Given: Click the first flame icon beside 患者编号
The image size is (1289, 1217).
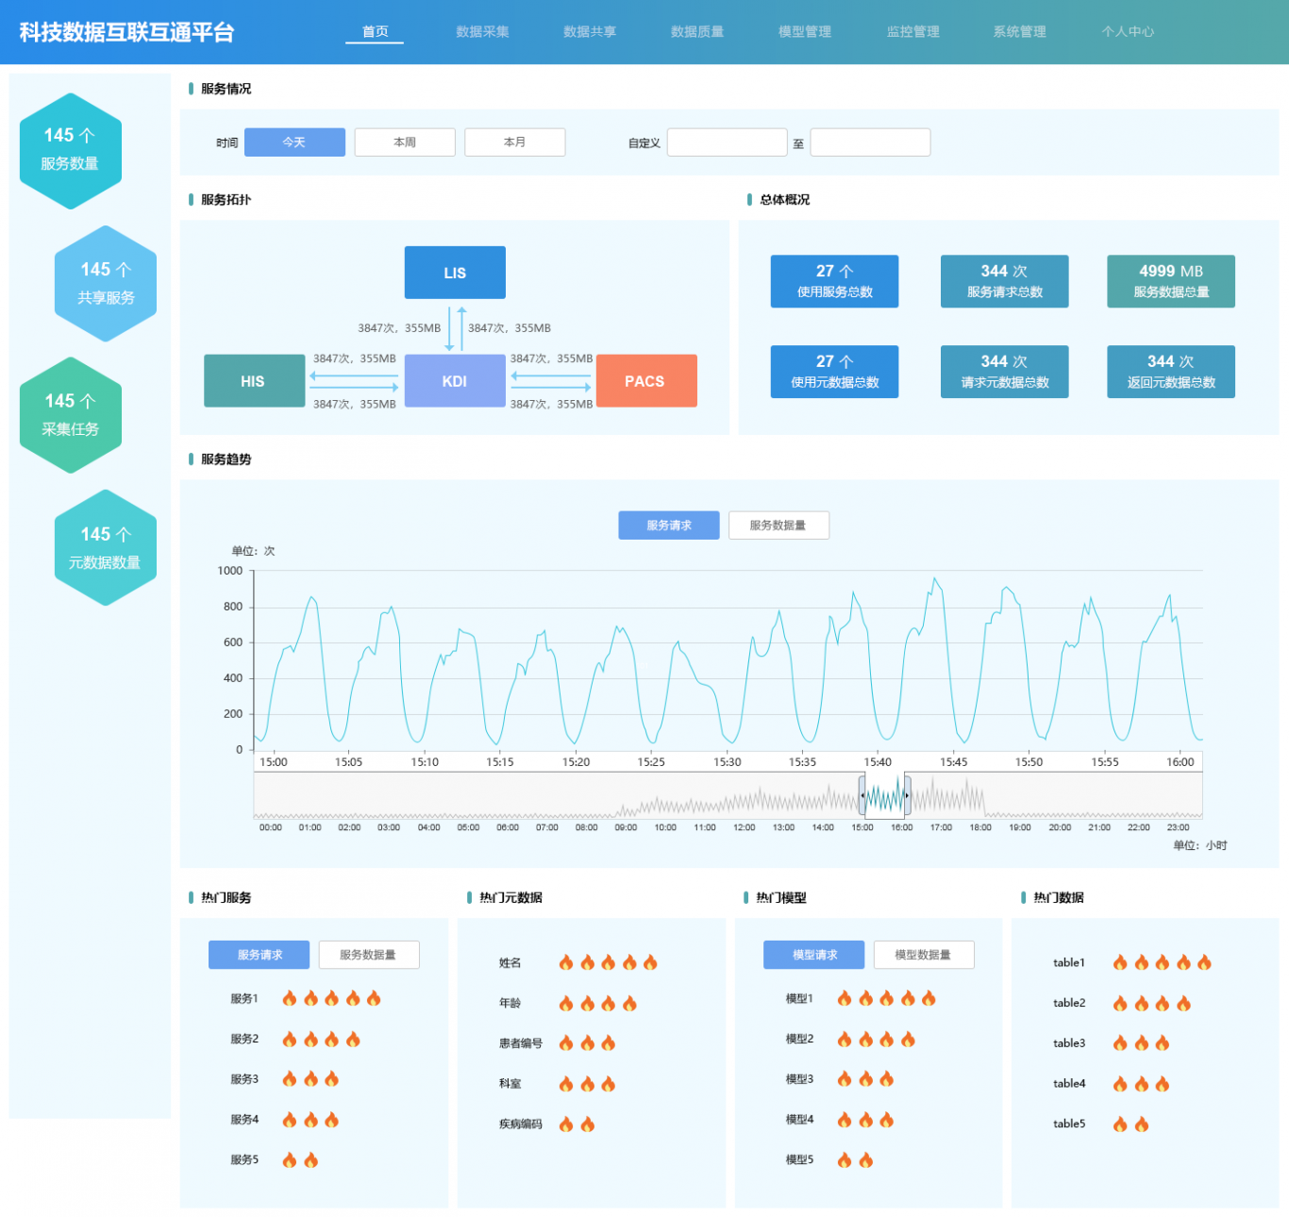Looking at the screenshot, I should coord(566,1042).
